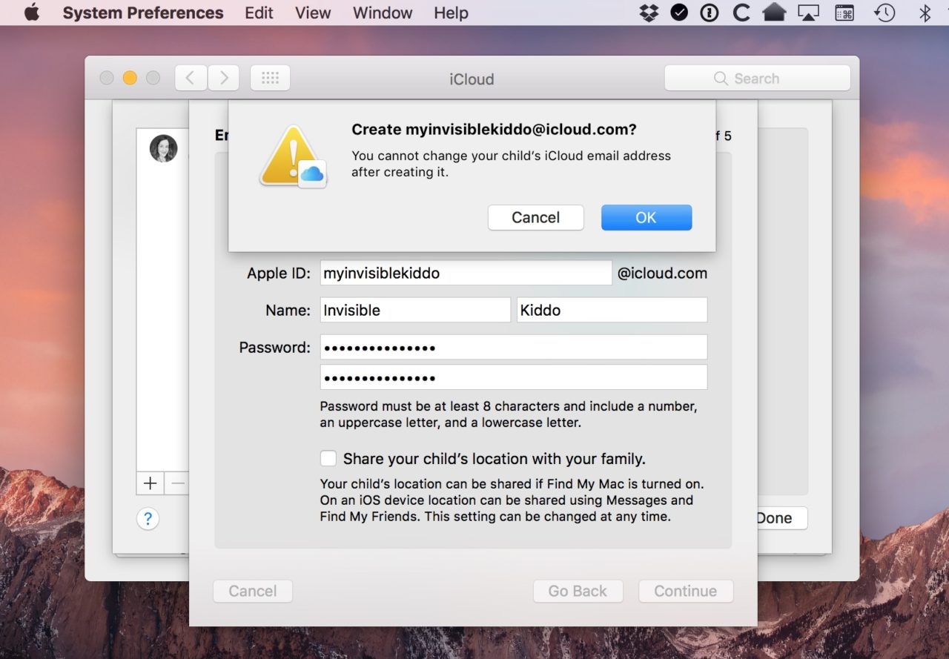Click the checkmark status icon in menu bar
This screenshot has height=659, width=949.
tap(679, 13)
